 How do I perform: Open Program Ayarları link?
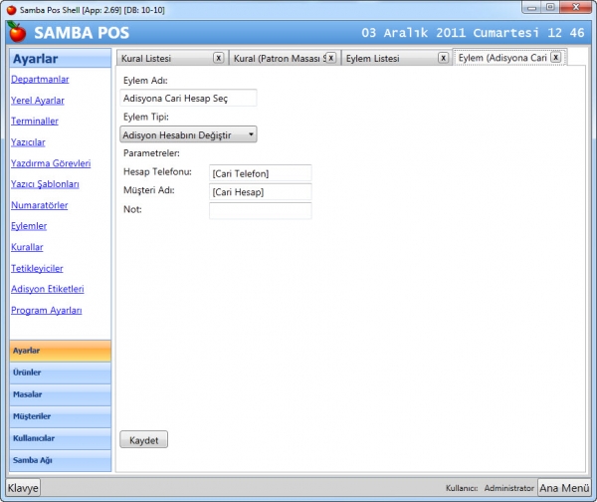(47, 311)
